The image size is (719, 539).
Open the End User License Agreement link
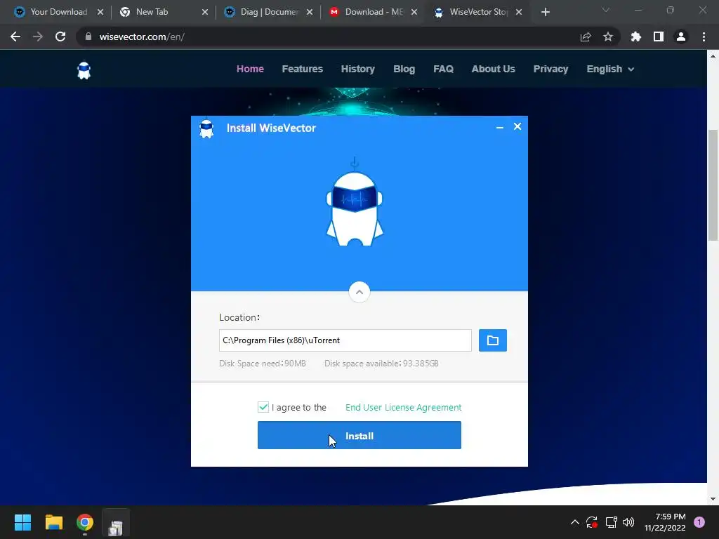coord(403,408)
